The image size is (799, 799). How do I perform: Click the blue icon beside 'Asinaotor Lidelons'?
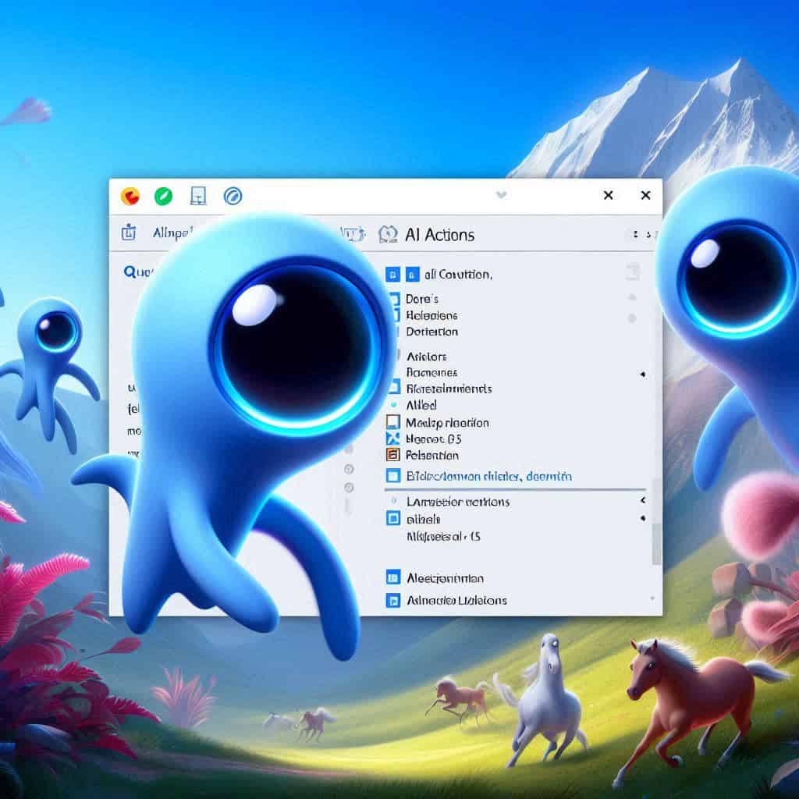click(393, 600)
